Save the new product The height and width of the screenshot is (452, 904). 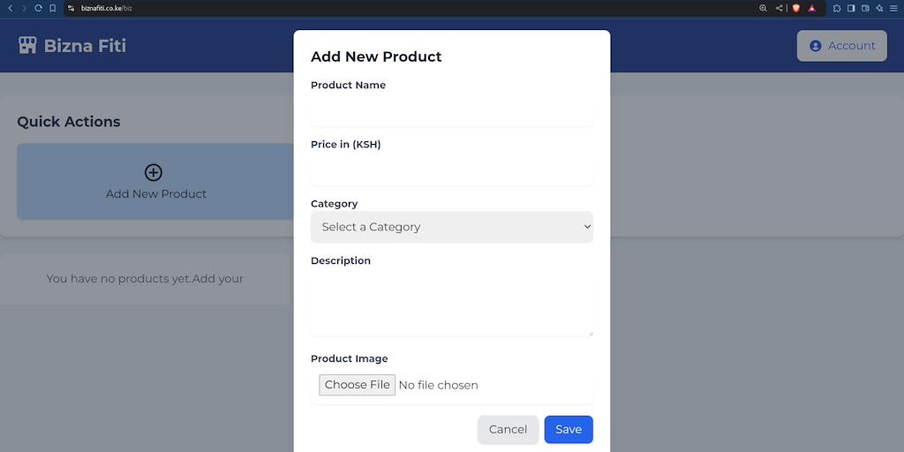pyautogui.click(x=569, y=430)
